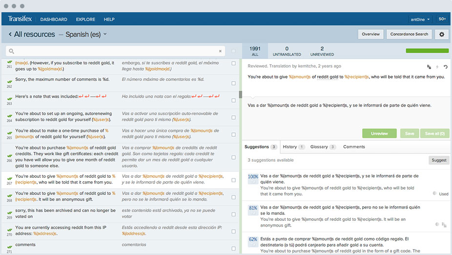The height and width of the screenshot is (255, 452).
Task: Click the Overview button
Action: point(370,34)
